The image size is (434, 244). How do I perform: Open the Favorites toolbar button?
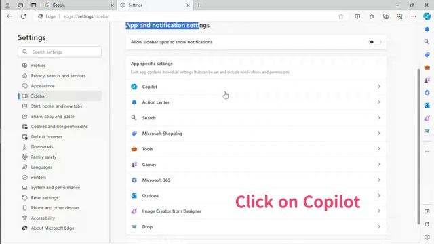pyautogui.click(x=372, y=16)
